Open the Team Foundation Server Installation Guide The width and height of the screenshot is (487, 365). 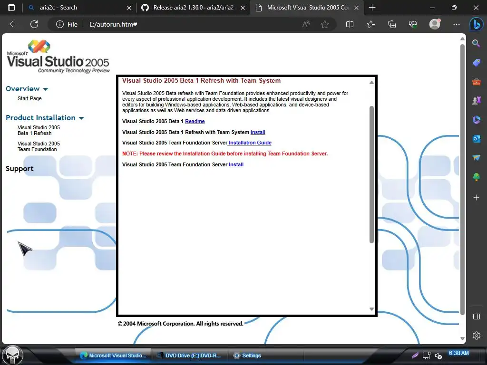(x=250, y=143)
